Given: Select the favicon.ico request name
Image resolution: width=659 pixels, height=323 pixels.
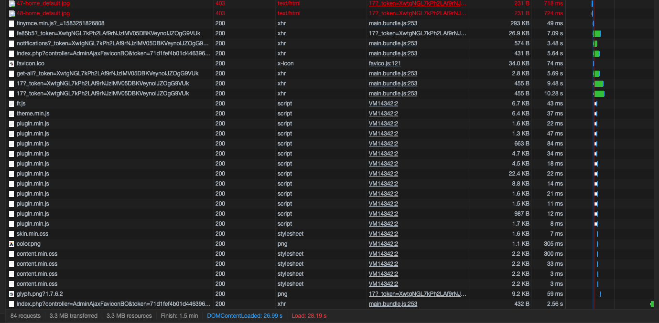Looking at the screenshot, I should pyautogui.click(x=31, y=63).
